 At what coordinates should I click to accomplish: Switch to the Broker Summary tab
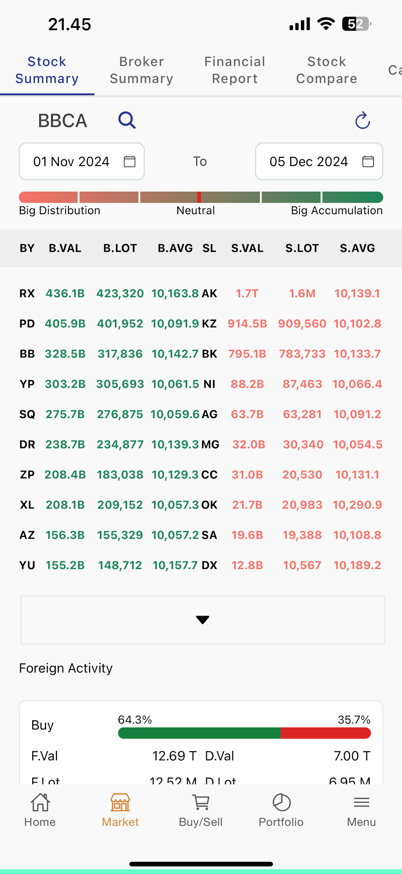(x=141, y=70)
